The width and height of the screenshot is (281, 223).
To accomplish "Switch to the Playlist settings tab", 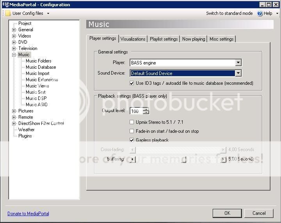I will 164,39.
